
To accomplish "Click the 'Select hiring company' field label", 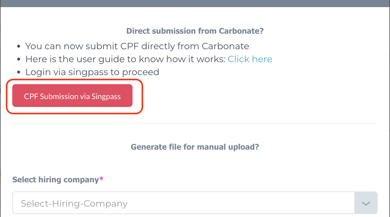I will click(x=55, y=179).
